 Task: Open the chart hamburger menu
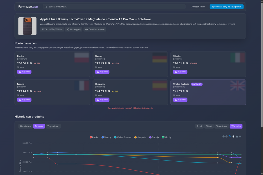(x=240, y=136)
